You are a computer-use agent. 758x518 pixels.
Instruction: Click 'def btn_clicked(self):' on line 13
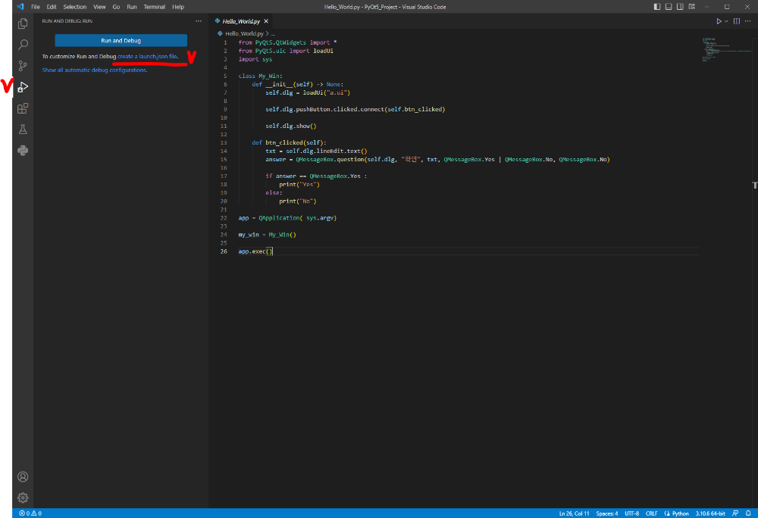(x=289, y=143)
